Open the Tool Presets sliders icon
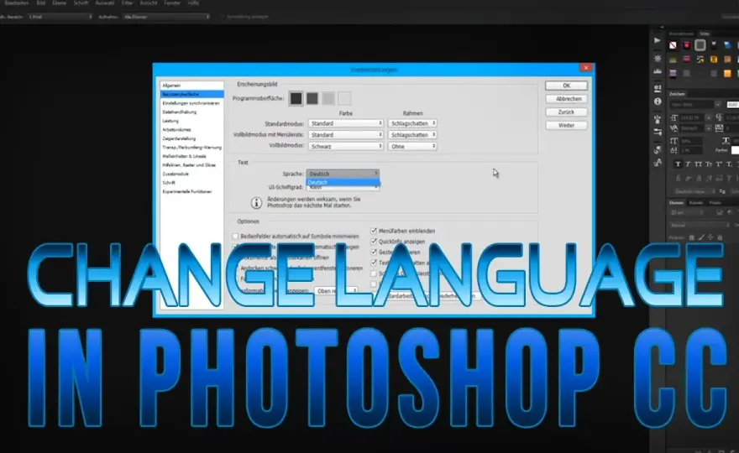This screenshot has width=739, height=453. [x=658, y=133]
